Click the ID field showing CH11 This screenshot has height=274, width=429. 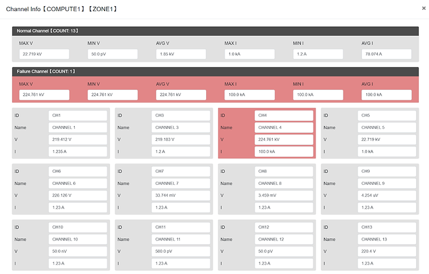[x=181, y=227]
